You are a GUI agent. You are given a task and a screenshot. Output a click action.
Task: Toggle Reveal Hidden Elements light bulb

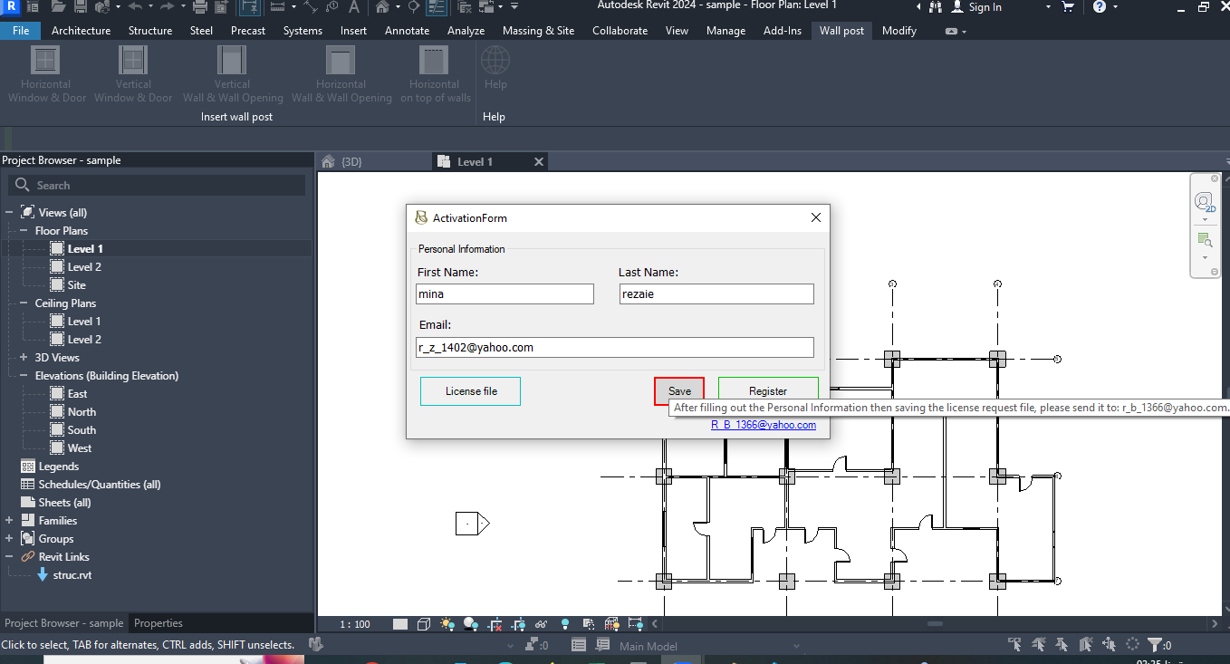coord(565,624)
